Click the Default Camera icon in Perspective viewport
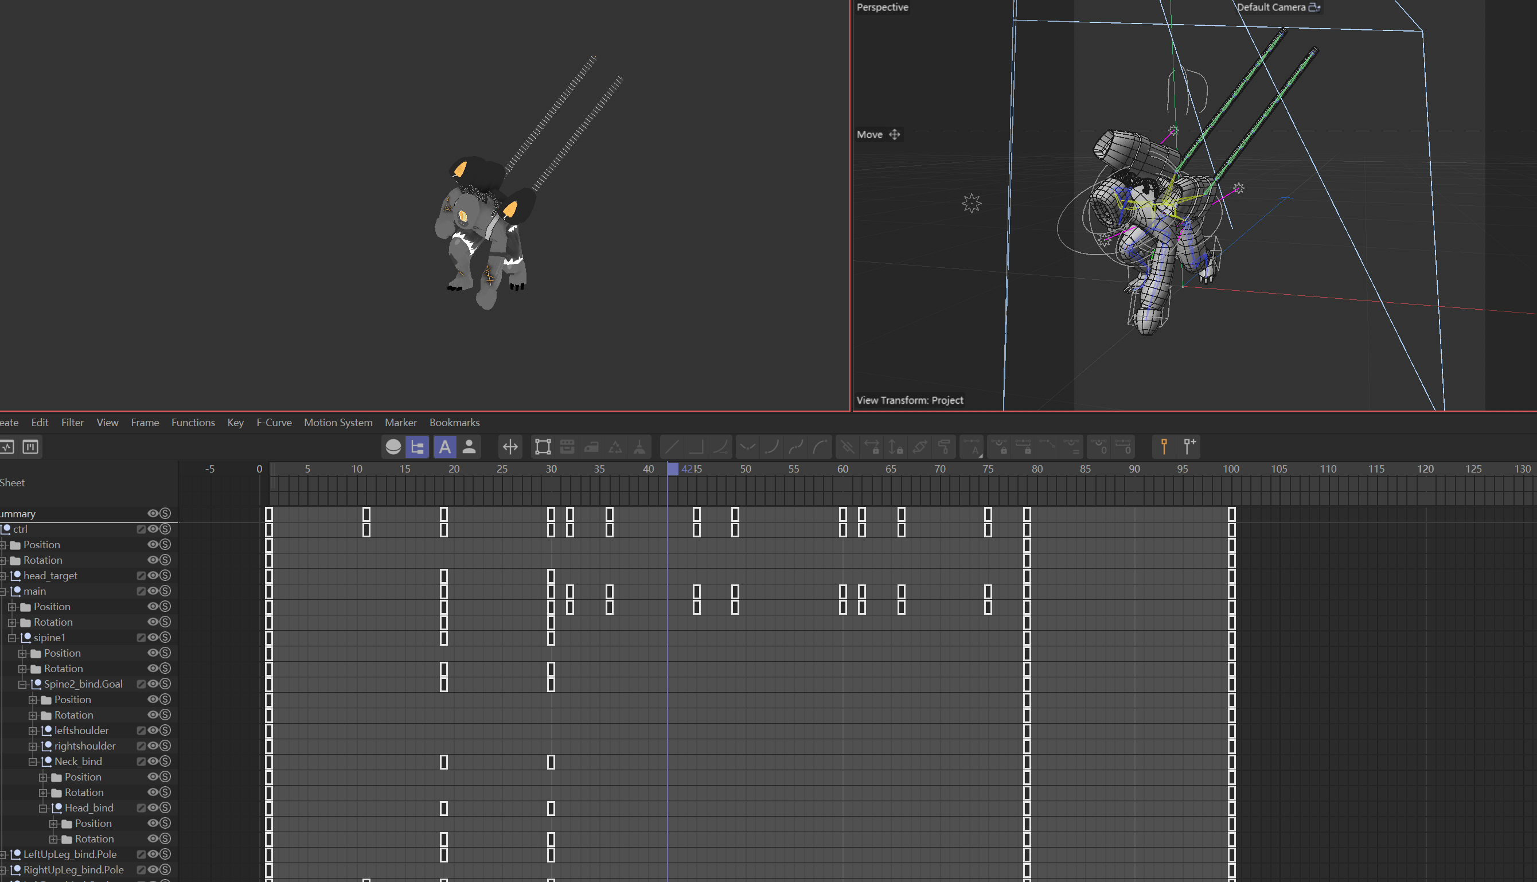The image size is (1537, 882). (x=1314, y=7)
